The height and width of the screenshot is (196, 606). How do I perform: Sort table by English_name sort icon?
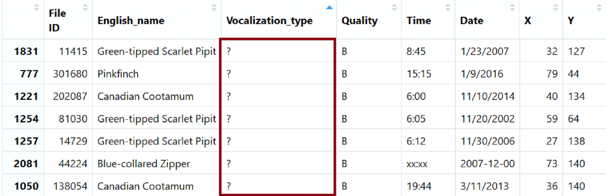point(214,8)
